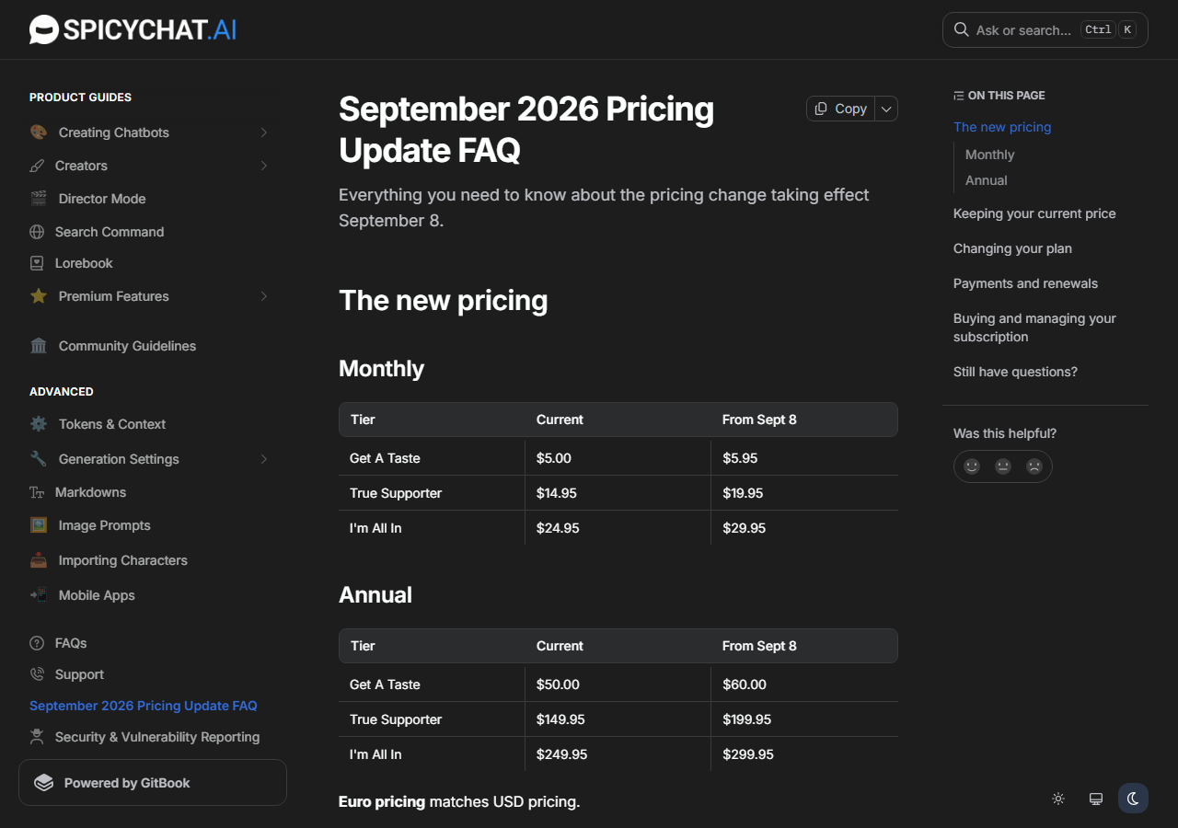The width and height of the screenshot is (1178, 828).
Task: Rate the page with the happy face
Action: click(x=972, y=466)
